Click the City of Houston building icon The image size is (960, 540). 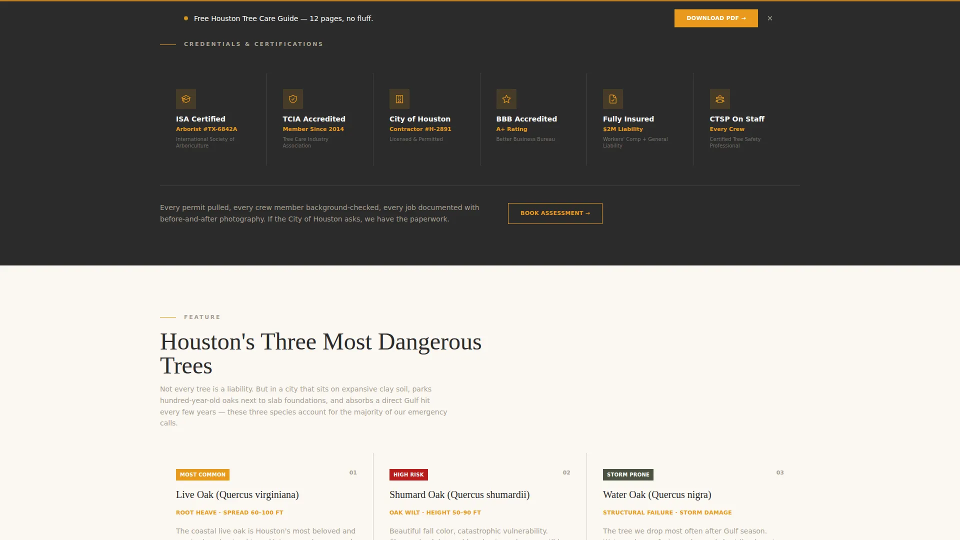[x=399, y=99]
